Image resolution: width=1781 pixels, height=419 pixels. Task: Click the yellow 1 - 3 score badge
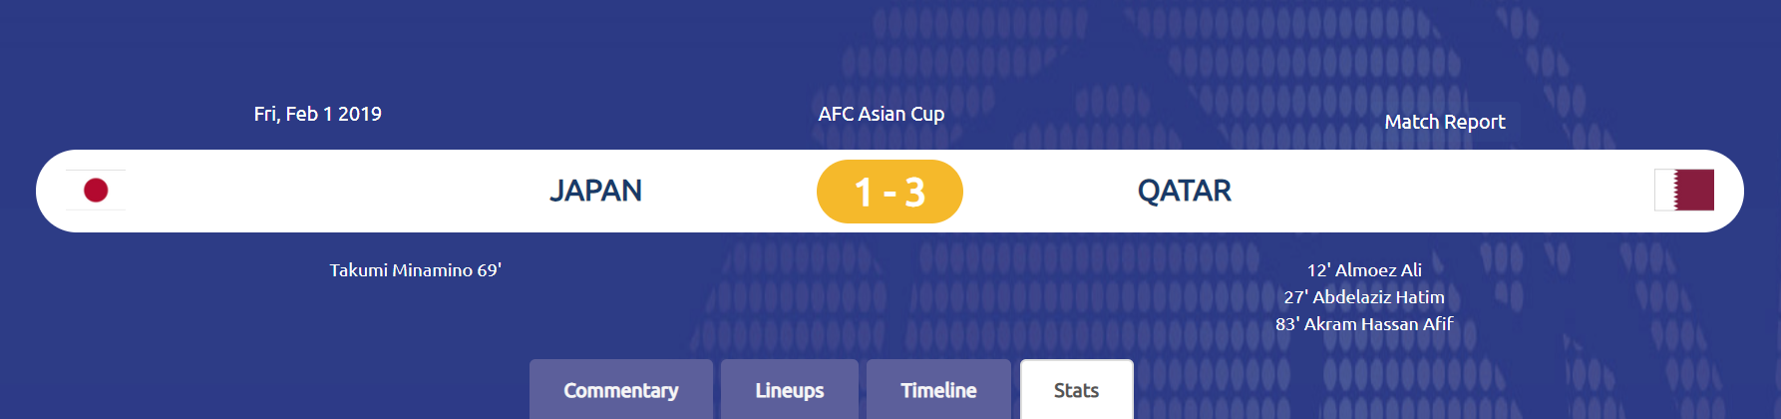click(x=890, y=192)
